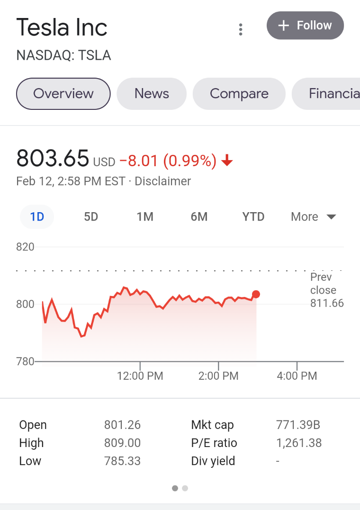Show the YTD chart range
The image size is (360, 510).
point(253,216)
